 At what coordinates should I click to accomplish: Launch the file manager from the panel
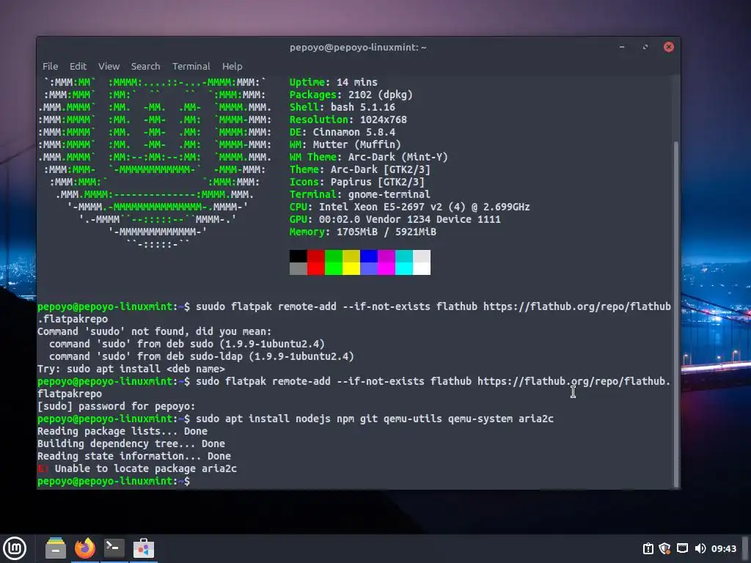(x=56, y=548)
